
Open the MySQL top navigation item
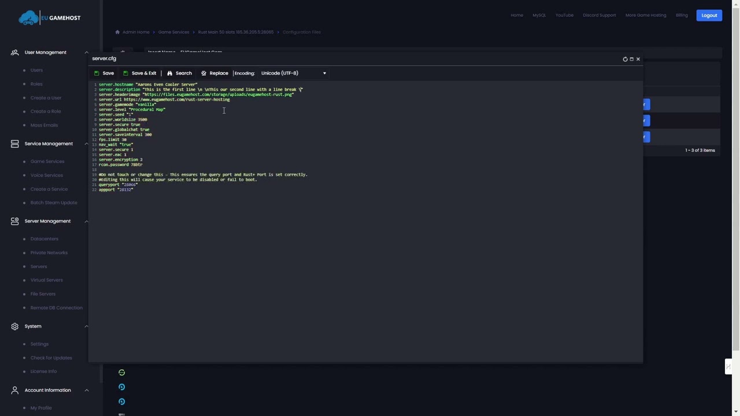coord(539,16)
